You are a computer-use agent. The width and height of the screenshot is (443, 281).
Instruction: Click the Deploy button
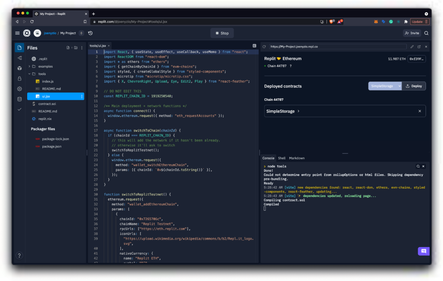click(x=414, y=86)
